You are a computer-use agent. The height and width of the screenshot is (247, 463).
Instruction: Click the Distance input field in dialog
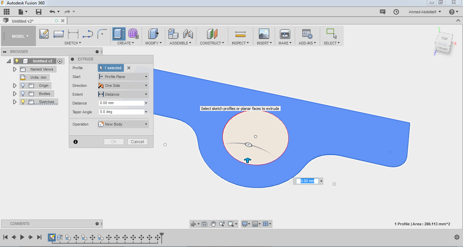[x=121, y=103]
